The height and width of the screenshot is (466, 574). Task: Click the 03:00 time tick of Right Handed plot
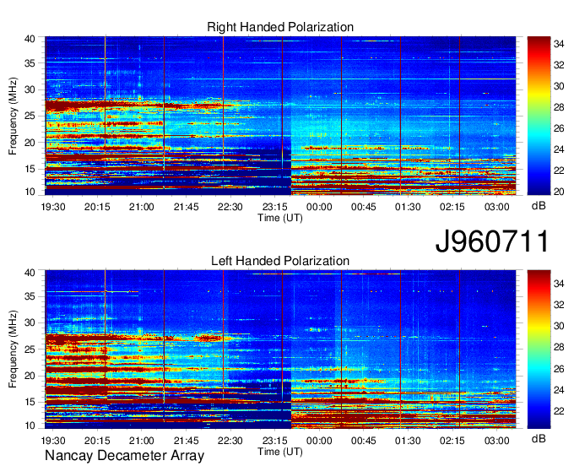496,207
